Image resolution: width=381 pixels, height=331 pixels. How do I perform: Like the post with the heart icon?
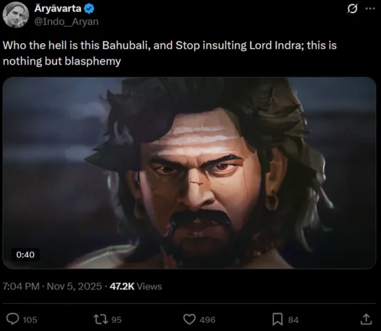click(x=189, y=319)
